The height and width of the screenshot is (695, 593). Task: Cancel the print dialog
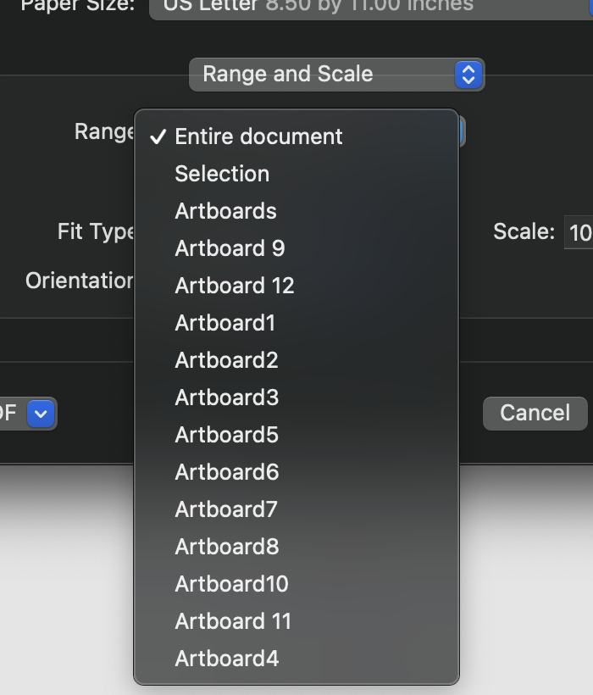point(535,413)
